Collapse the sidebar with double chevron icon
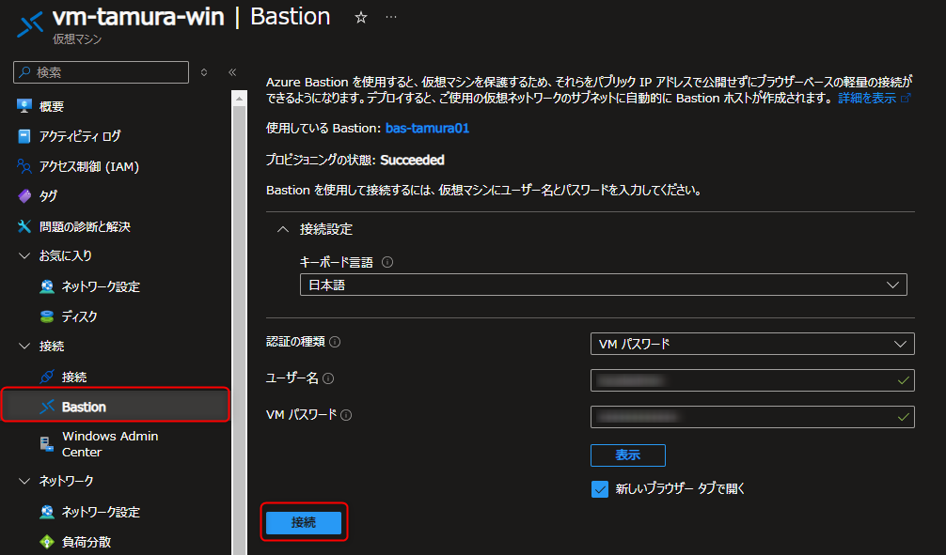The image size is (946, 555). [x=232, y=72]
